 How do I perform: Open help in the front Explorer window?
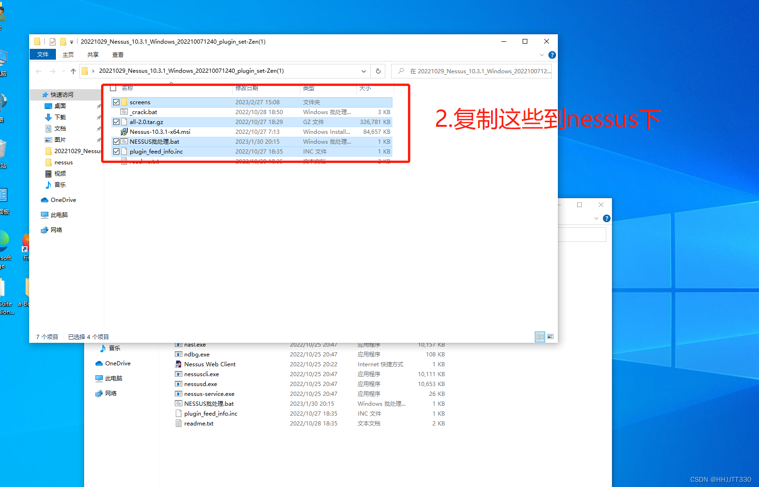tap(552, 55)
